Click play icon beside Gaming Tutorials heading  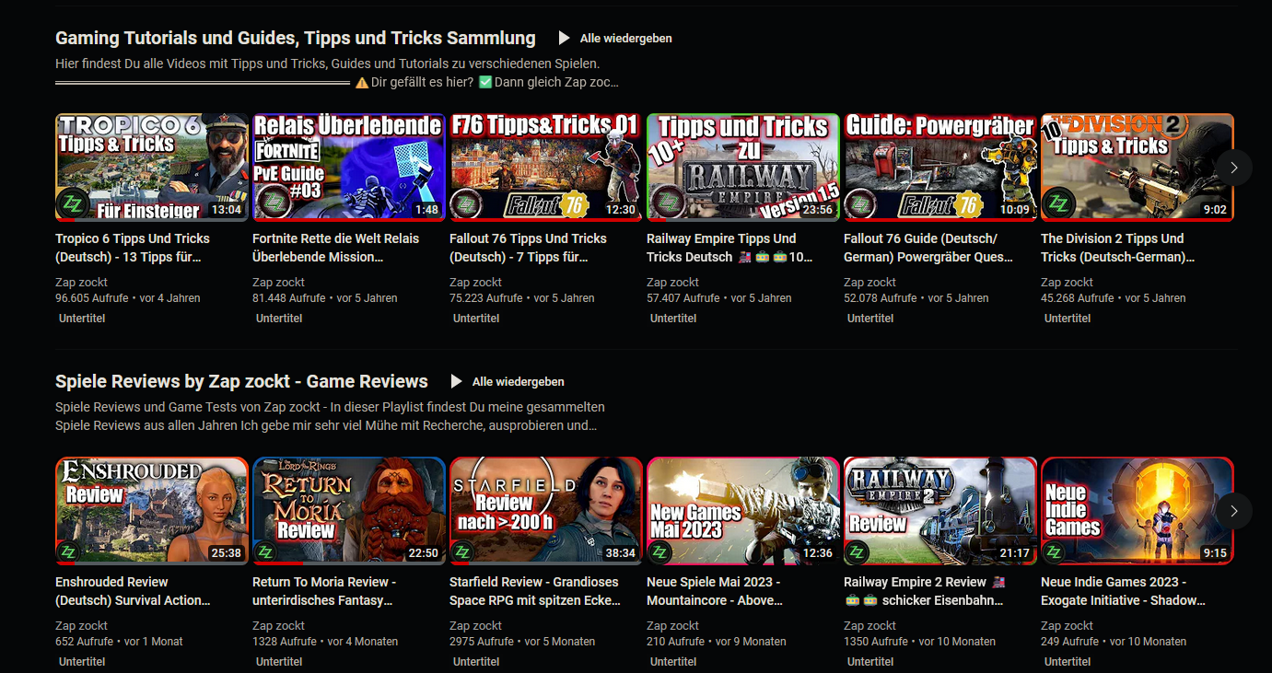[564, 39]
